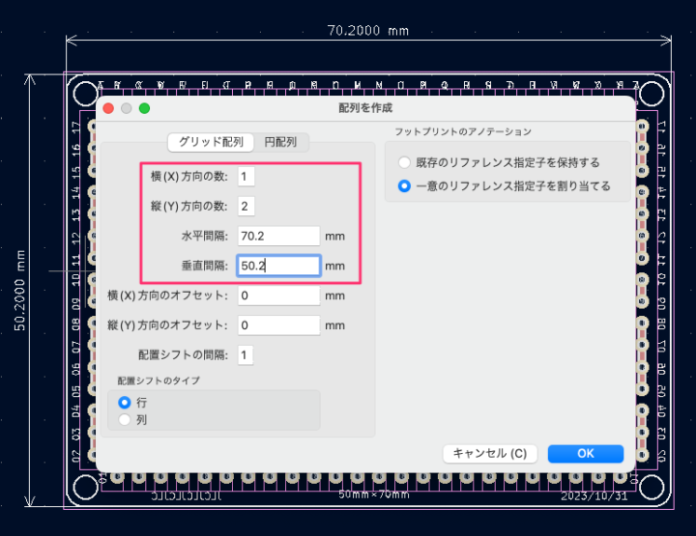
Task: Select the 行 radio button
Action: coord(124,402)
